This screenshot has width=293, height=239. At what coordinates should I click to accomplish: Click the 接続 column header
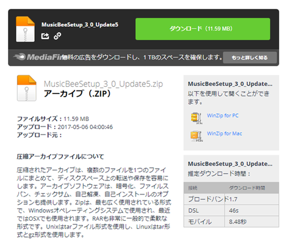pos(193,188)
